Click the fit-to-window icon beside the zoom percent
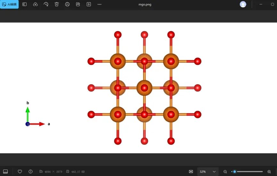The width and height of the screenshot is (277, 176). point(191,172)
